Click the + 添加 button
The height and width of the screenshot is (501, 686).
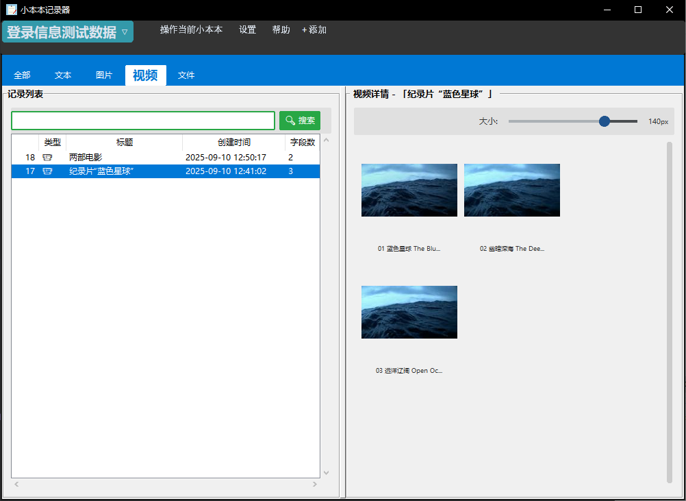314,30
